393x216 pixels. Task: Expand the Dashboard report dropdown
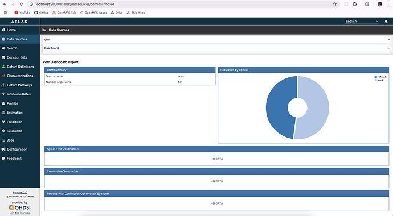pyautogui.click(x=216, y=48)
